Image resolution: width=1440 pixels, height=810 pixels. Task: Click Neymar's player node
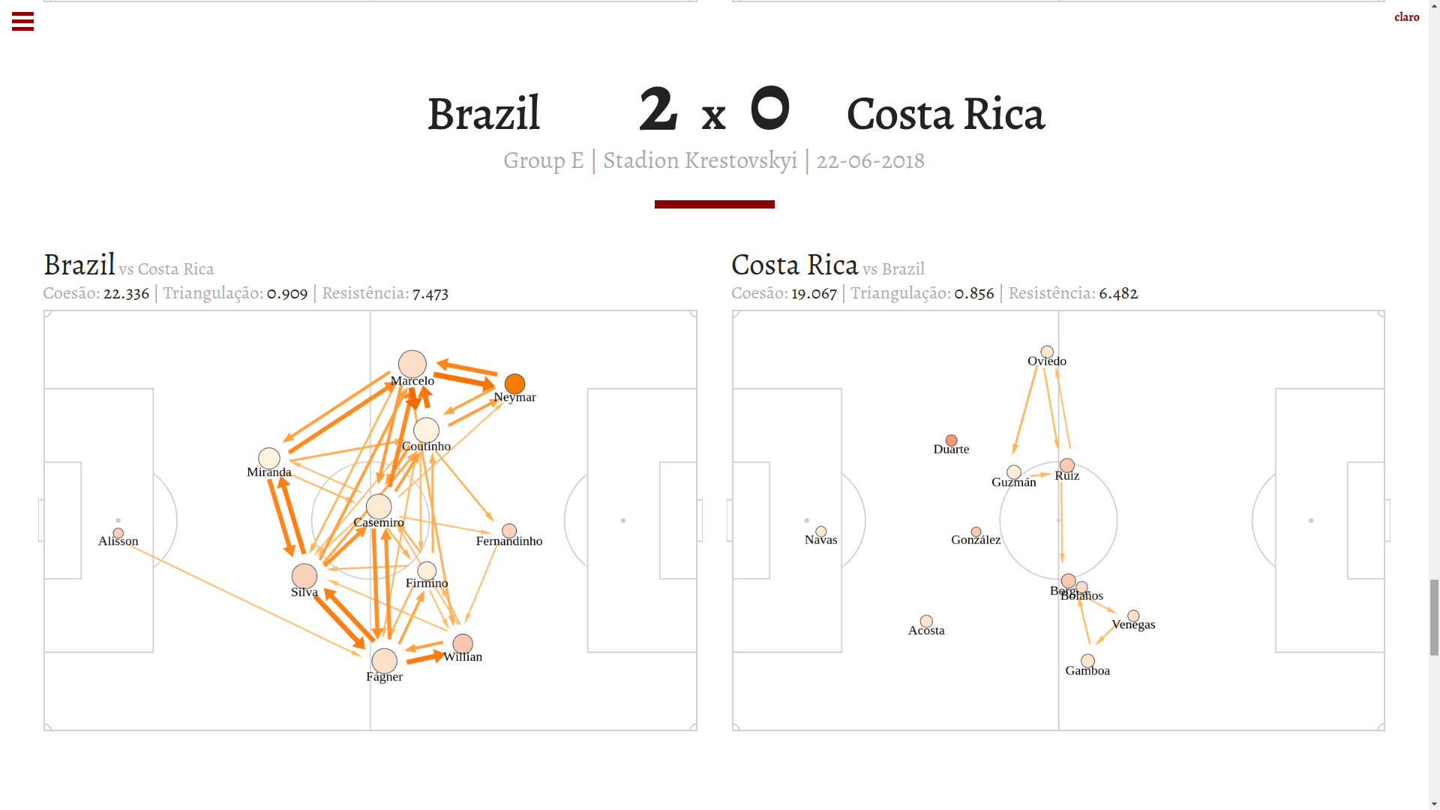point(514,384)
